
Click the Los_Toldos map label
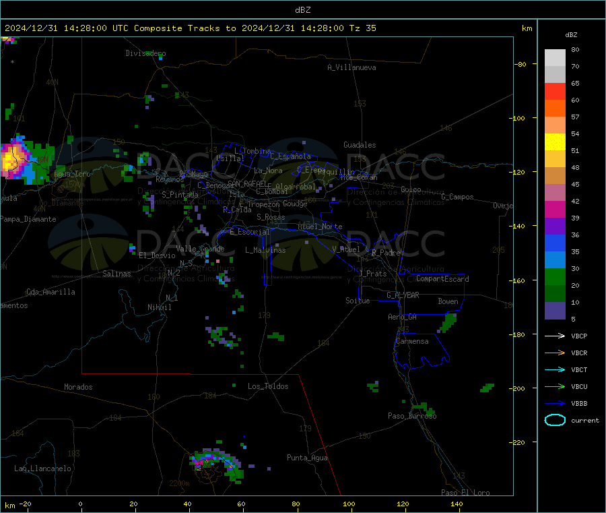pos(268,386)
